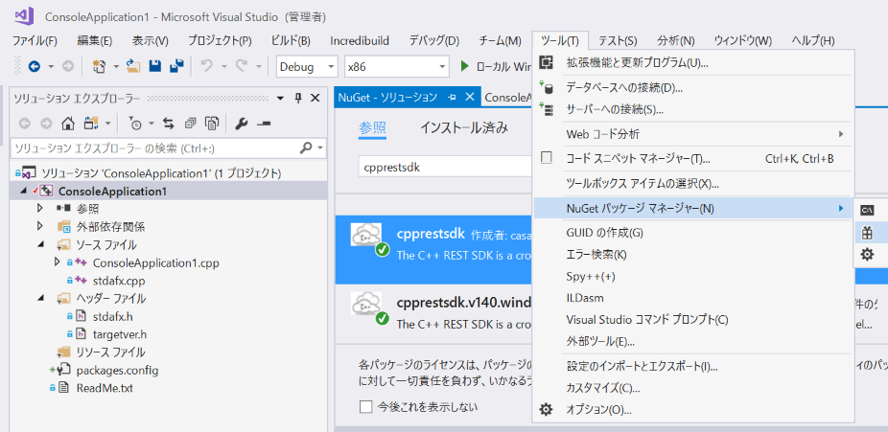888x432 pixels.
Task: Click the New Project icon in toolbar
Action: point(99,67)
